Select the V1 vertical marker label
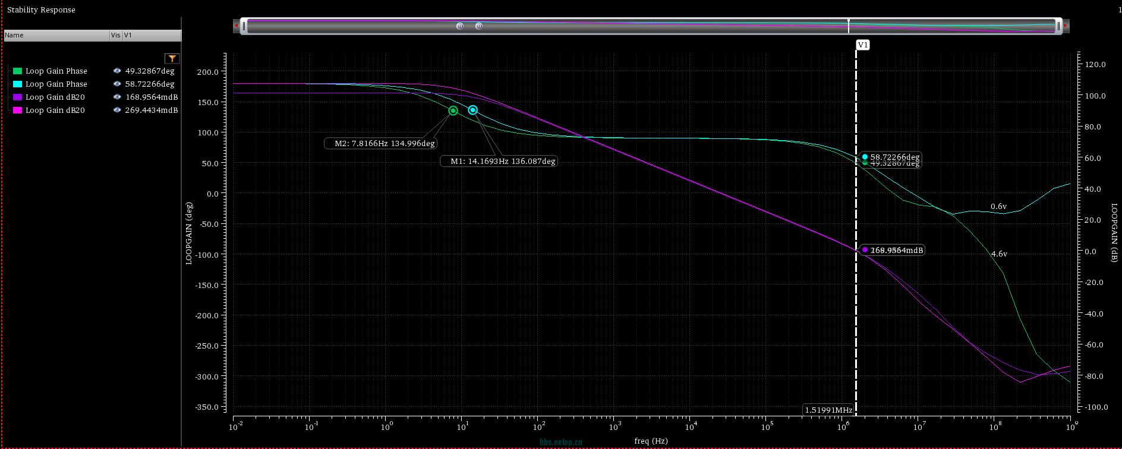The width and height of the screenshot is (1122, 449). [x=863, y=45]
